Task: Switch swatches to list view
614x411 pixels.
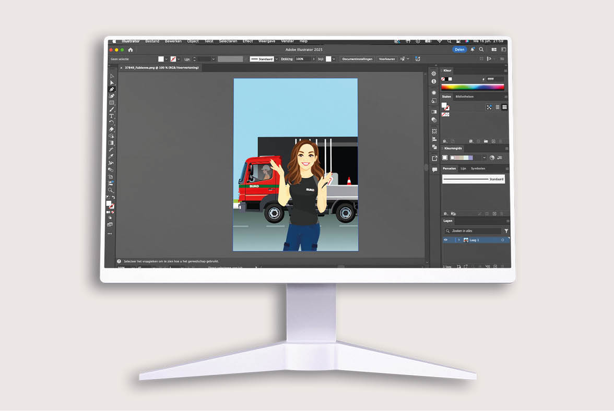Action: pyautogui.click(x=498, y=107)
